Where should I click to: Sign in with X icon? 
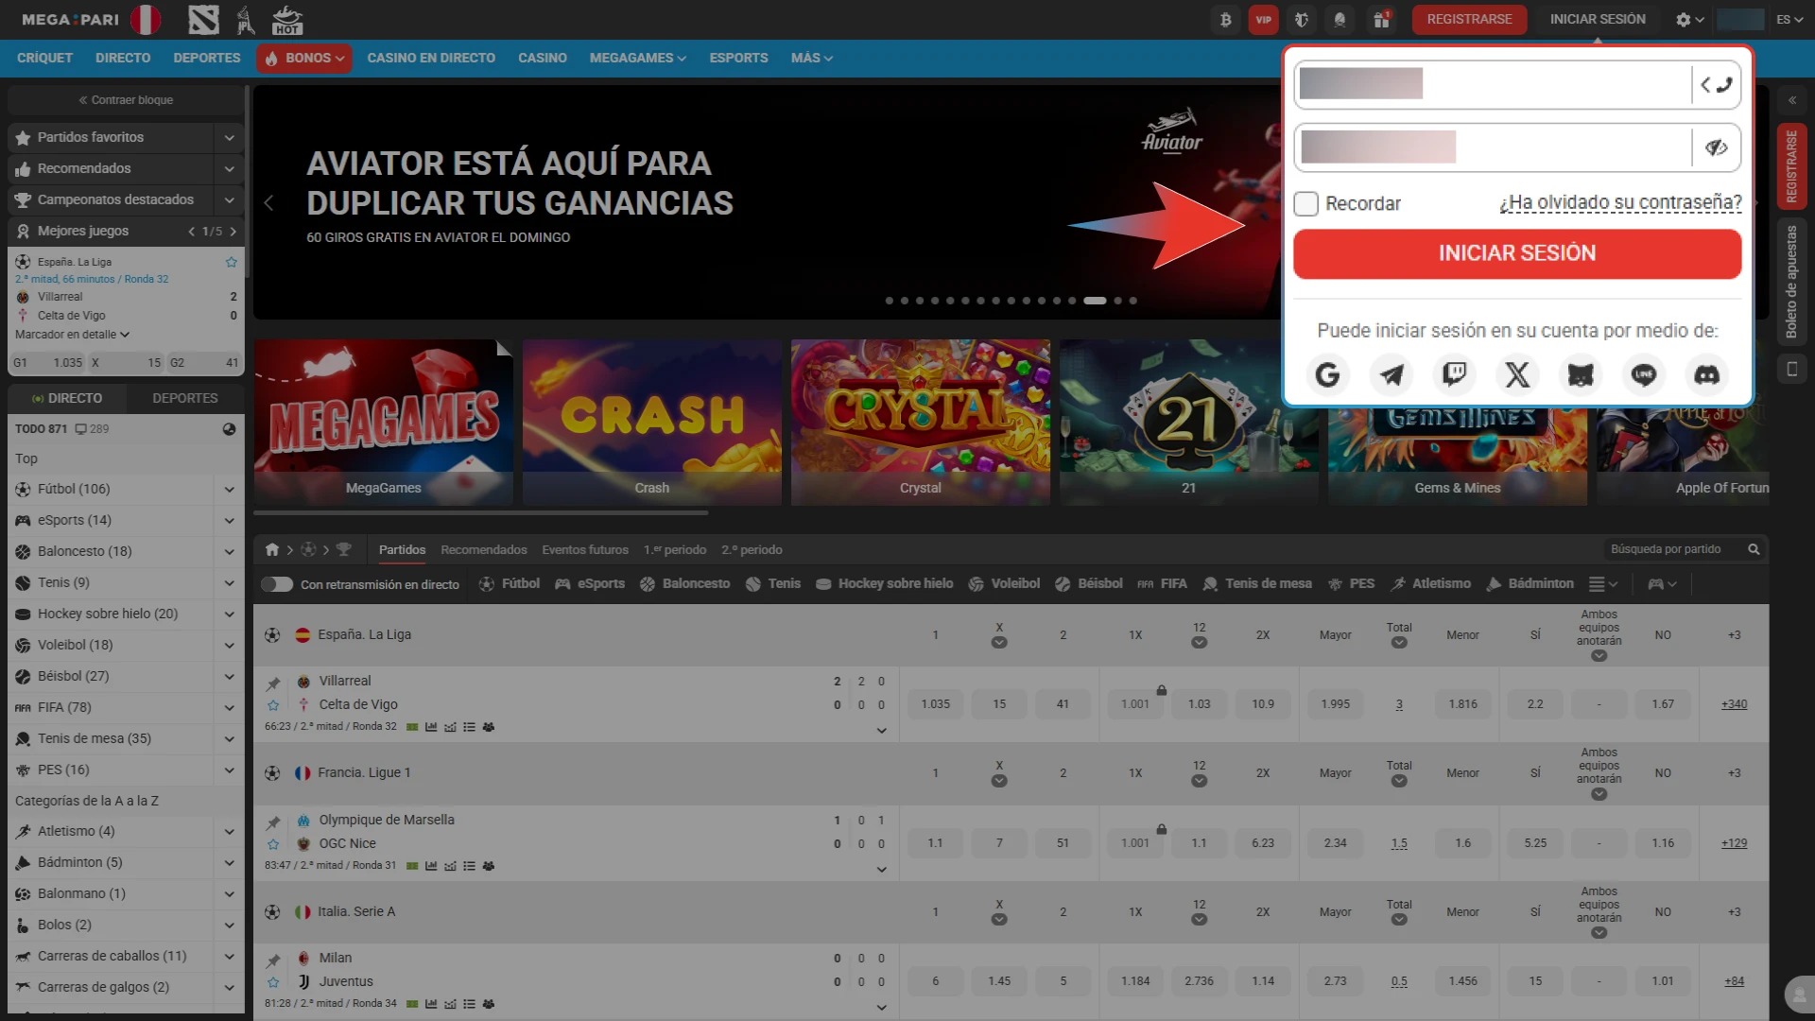[x=1517, y=375]
